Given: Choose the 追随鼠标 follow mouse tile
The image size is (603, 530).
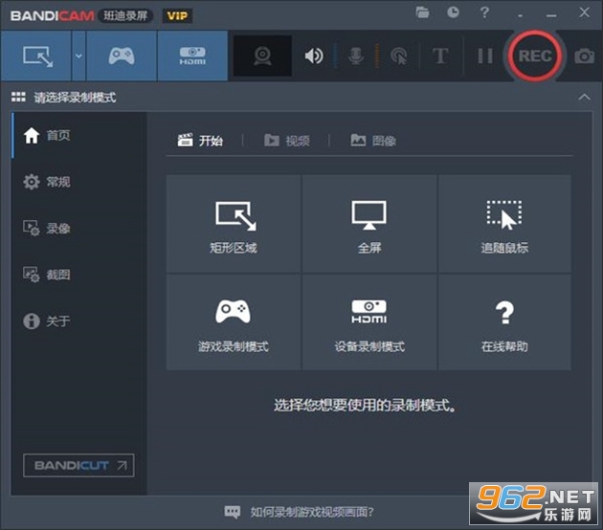Looking at the screenshot, I should click(x=504, y=224).
